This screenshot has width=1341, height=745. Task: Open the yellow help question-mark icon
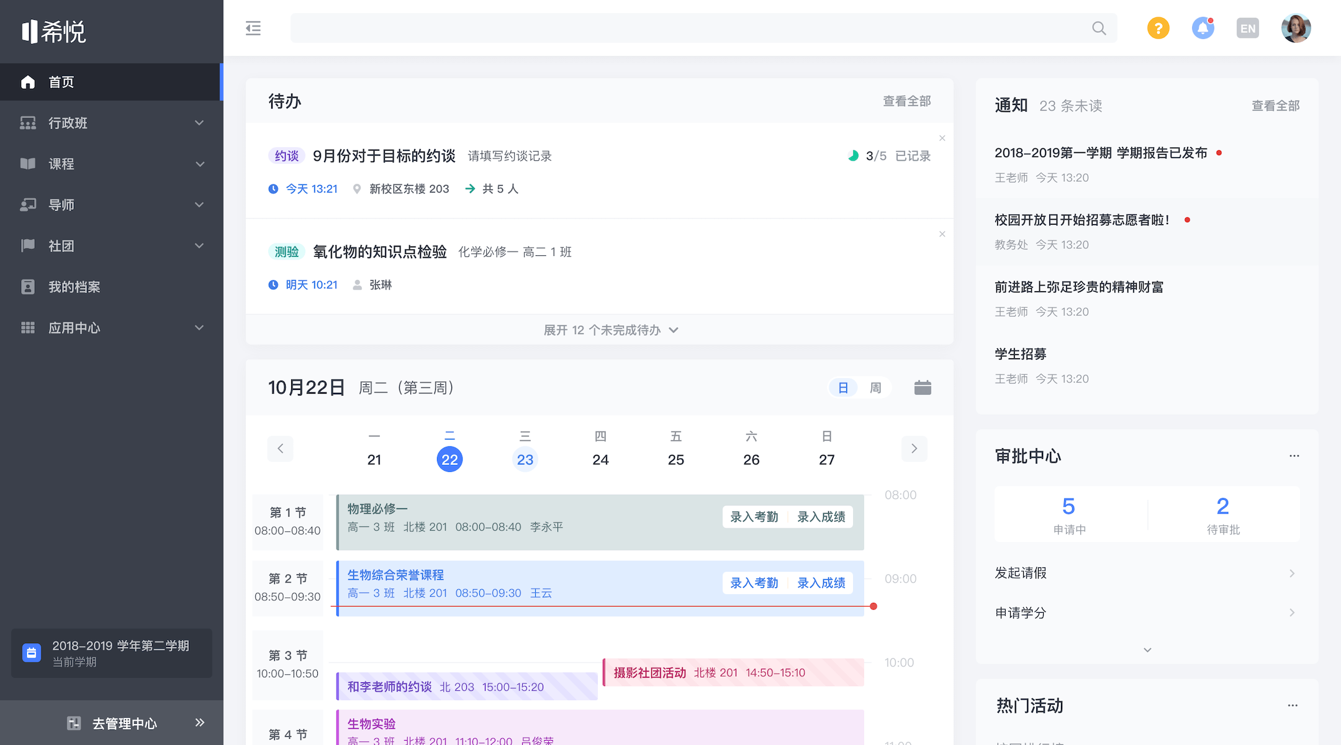(1158, 28)
